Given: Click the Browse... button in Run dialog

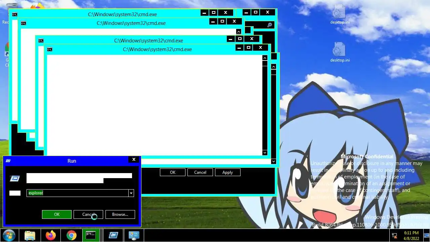Looking at the screenshot, I should [x=120, y=214].
